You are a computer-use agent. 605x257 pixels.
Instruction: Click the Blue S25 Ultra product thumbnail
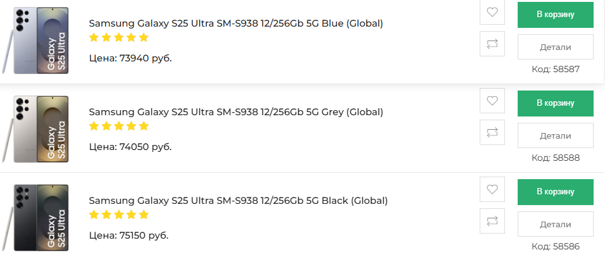point(39,40)
